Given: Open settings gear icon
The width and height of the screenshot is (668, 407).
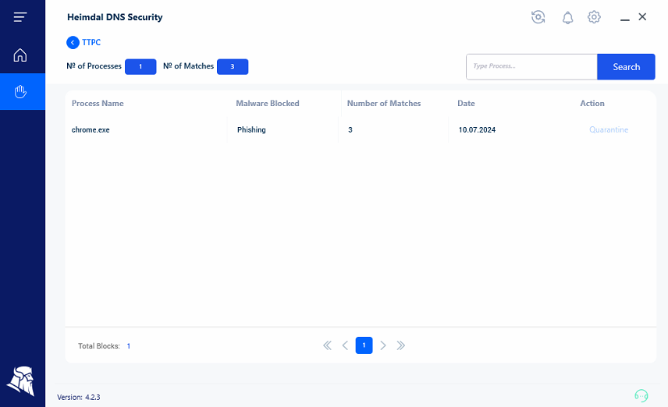Looking at the screenshot, I should [x=594, y=17].
